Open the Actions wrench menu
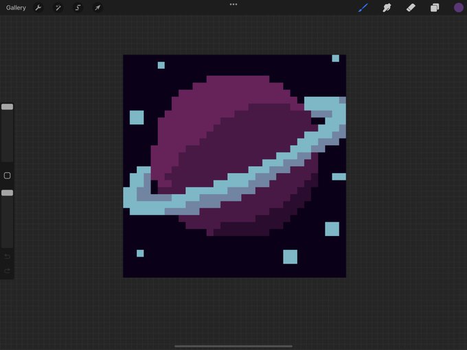The image size is (467, 350). tap(38, 8)
